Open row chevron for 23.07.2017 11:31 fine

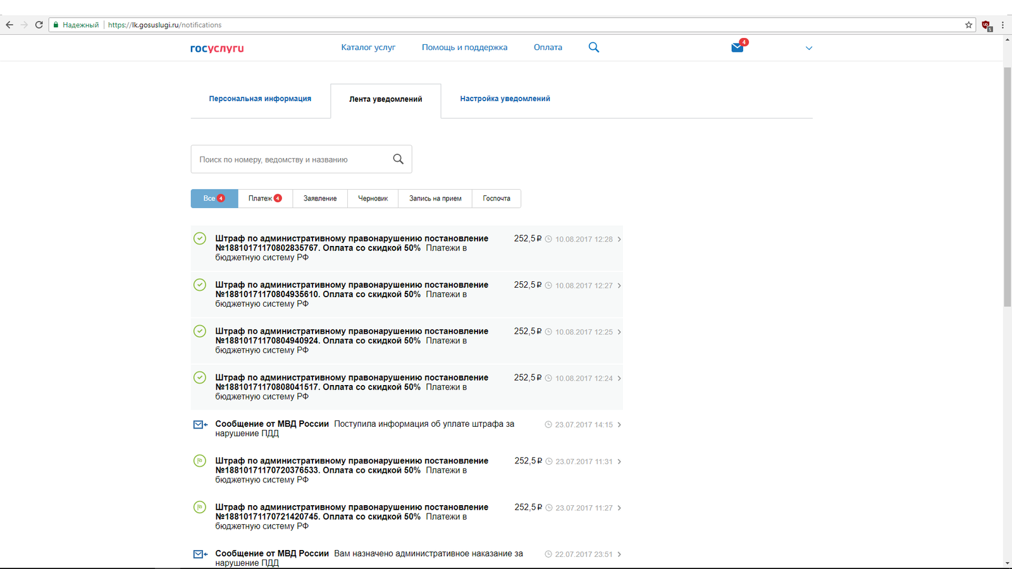619,462
